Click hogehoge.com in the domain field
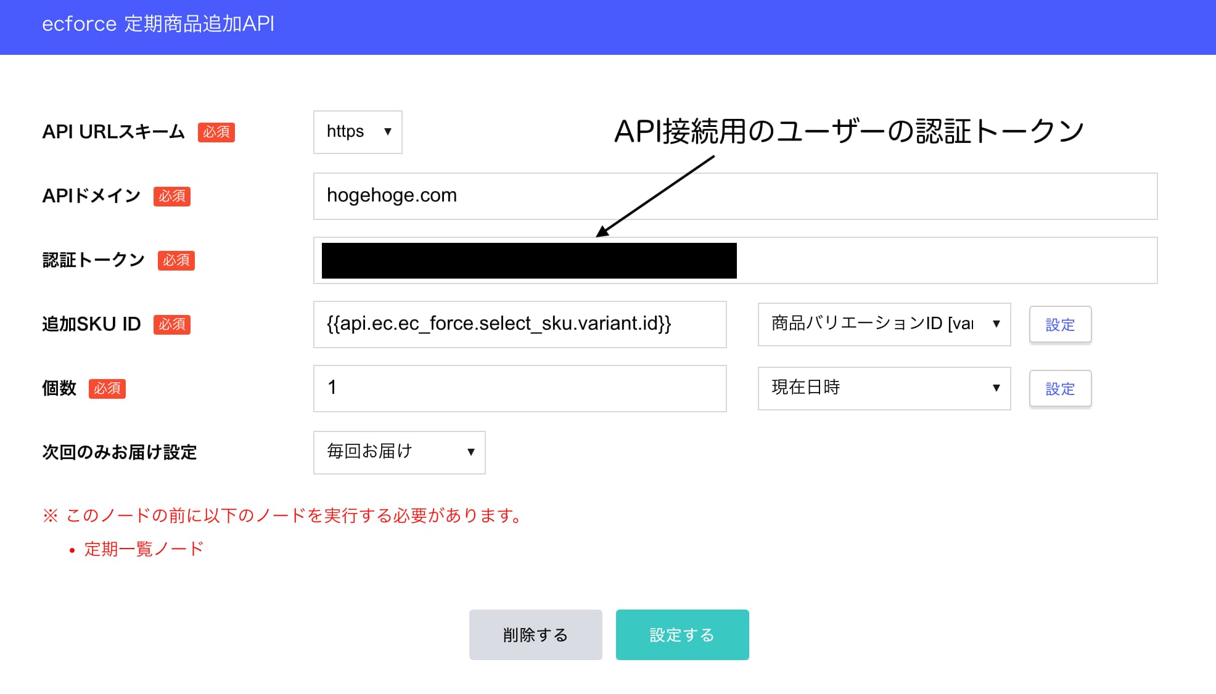 392,196
